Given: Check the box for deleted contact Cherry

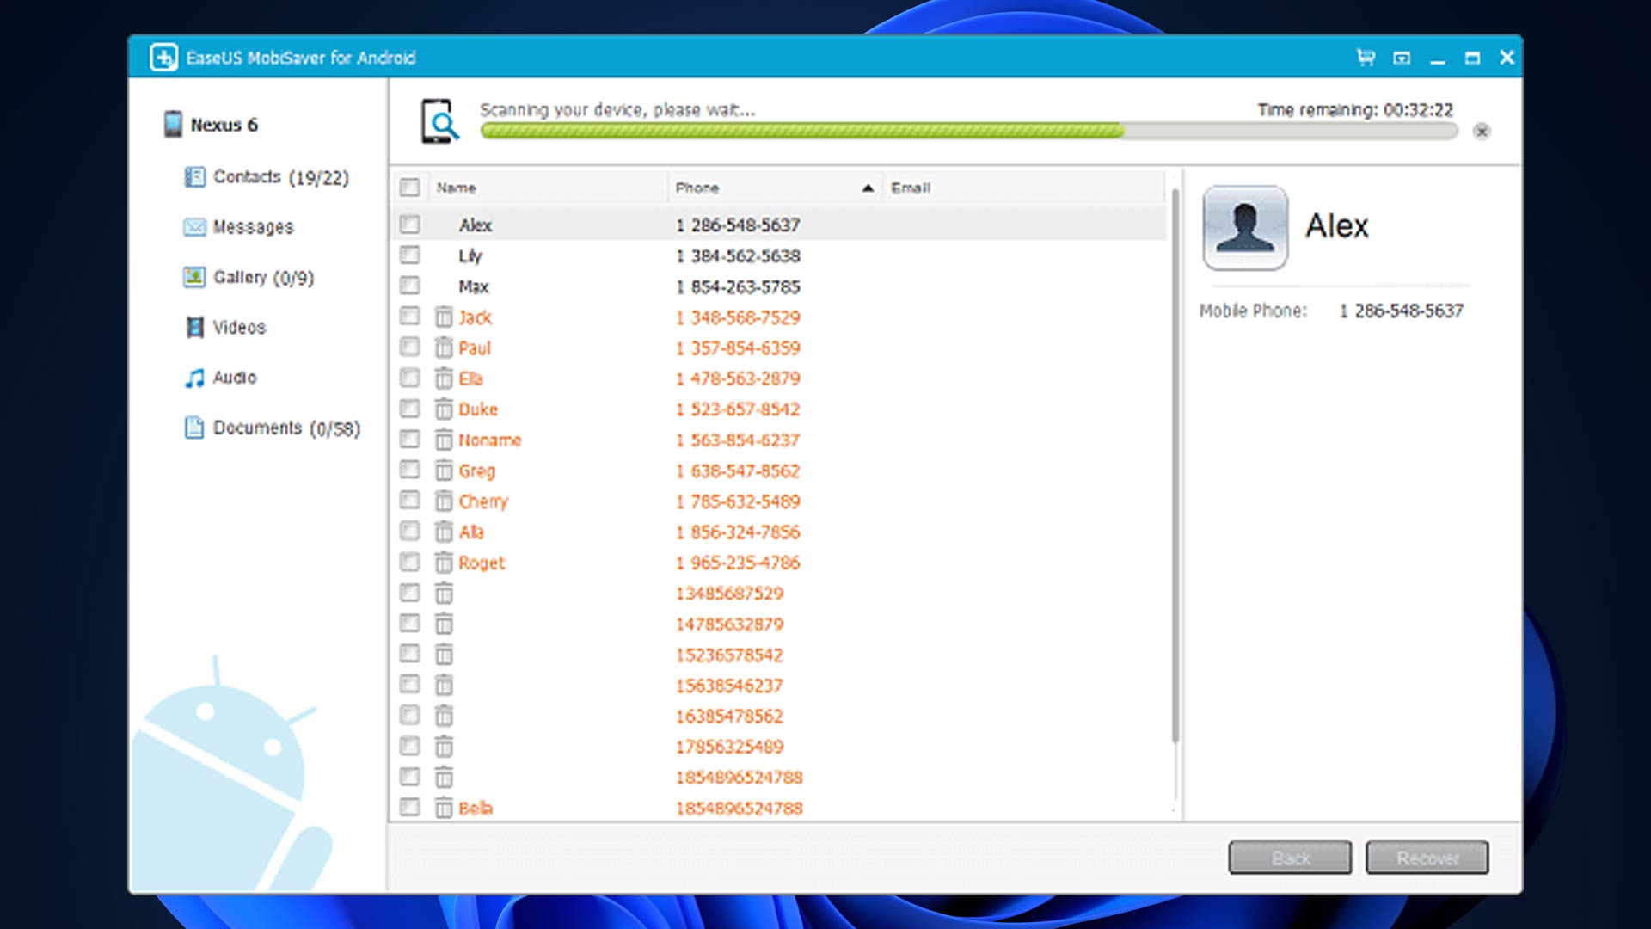Looking at the screenshot, I should click(410, 501).
